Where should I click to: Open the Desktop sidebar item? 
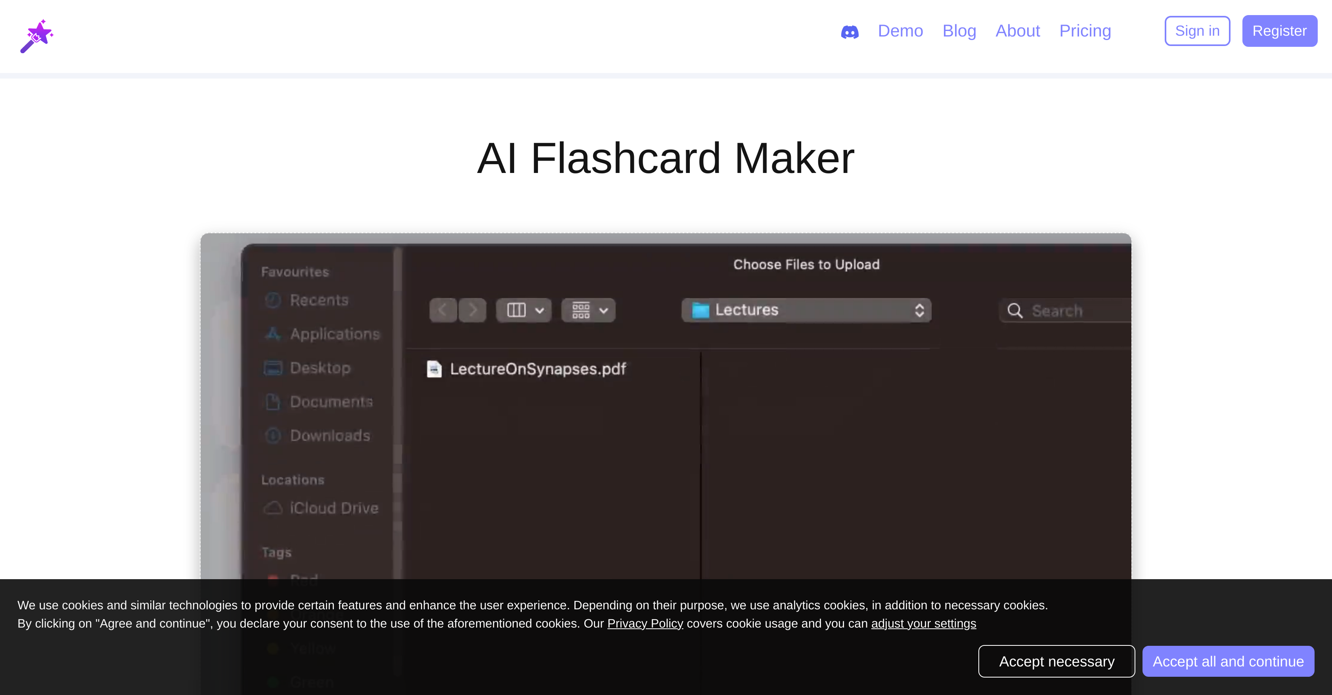tap(320, 368)
